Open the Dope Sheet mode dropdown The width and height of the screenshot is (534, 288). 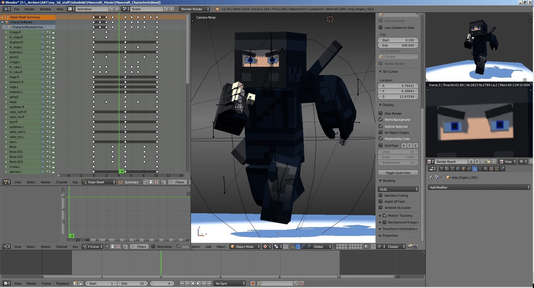[x=99, y=182]
